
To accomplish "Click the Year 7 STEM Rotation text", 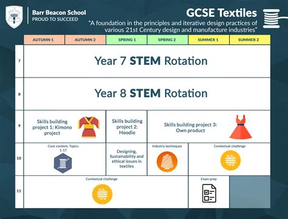I will (151, 61).
